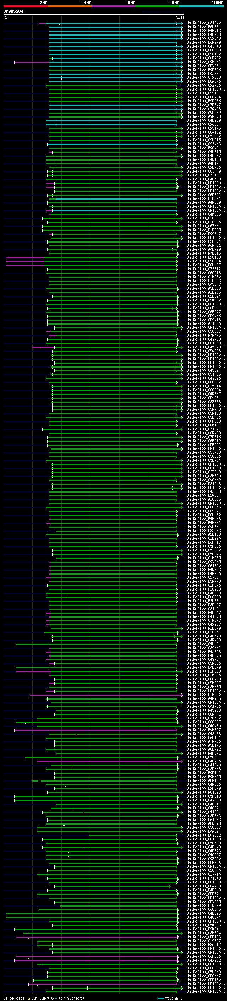Open the entry UniRef100_O61650
The width and height of the screenshot is (227, 1001).
[x=203, y=565]
